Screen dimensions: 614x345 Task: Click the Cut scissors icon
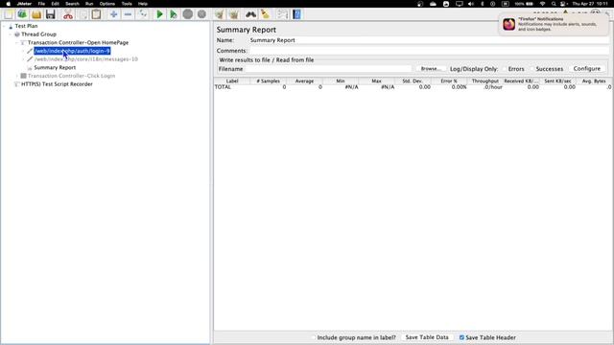click(68, 14)
